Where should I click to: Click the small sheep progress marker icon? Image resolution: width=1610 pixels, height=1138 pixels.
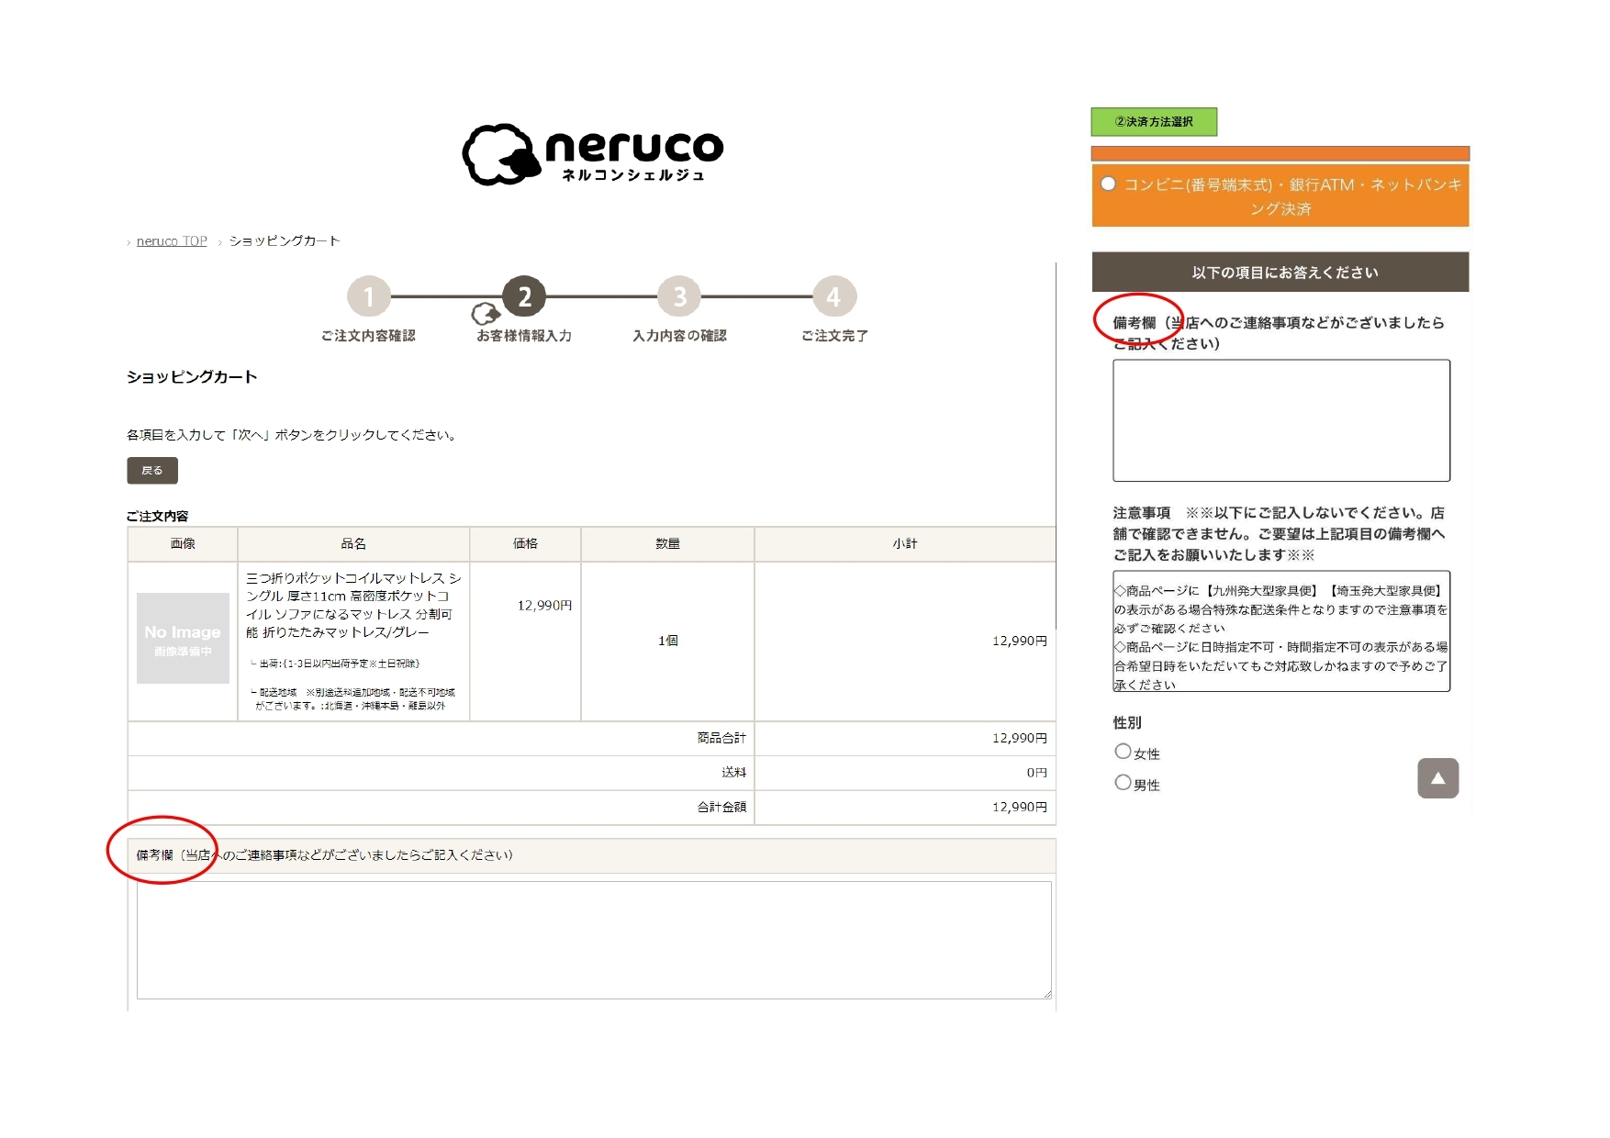click(484, 315)
